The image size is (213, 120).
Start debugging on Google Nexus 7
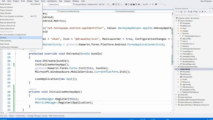click(x=89, y=4)
